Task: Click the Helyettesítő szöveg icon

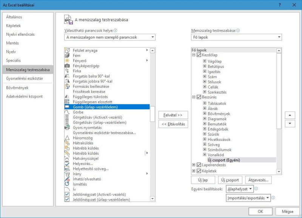Action: click(67, 169)
